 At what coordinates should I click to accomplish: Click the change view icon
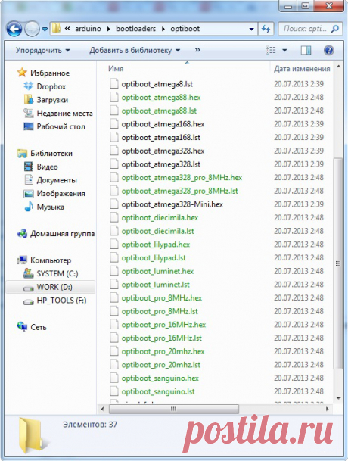click(271, 50)
